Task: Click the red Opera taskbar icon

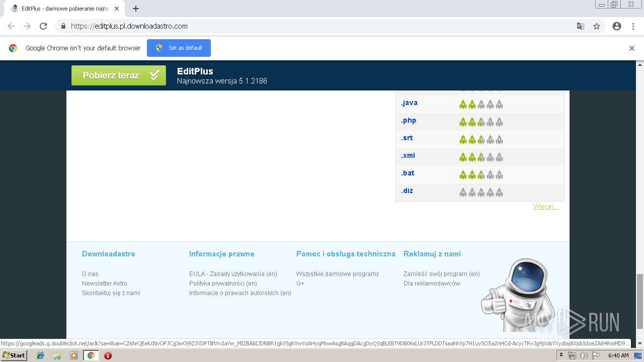Action: coord(108,355)
